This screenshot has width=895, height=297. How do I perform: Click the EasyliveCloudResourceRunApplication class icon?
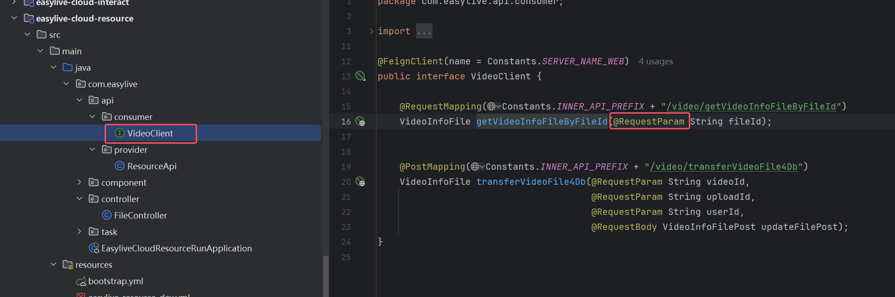[x=94, y=248]
